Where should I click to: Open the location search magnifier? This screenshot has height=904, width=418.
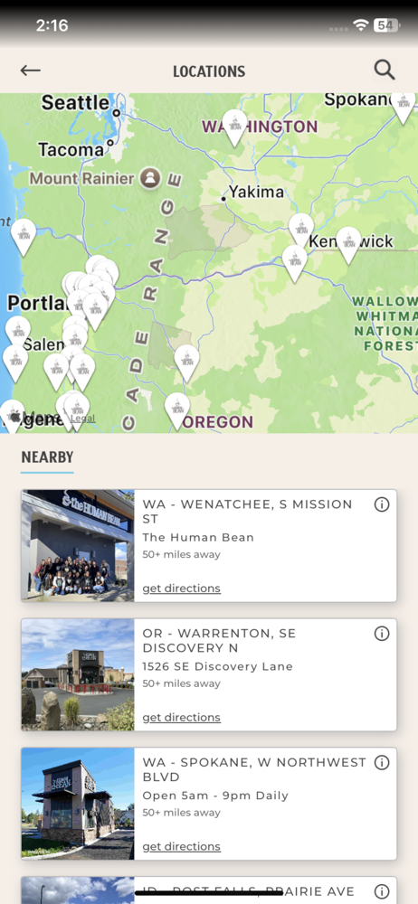(384, 70)
